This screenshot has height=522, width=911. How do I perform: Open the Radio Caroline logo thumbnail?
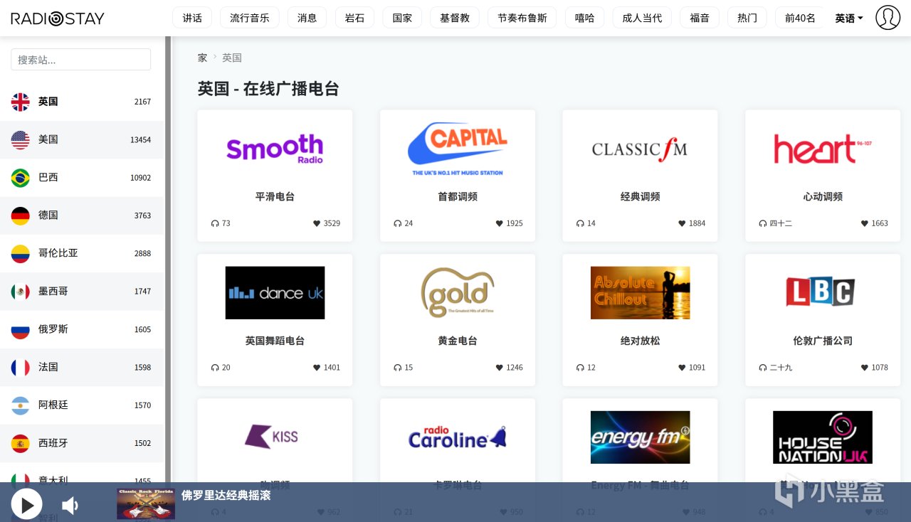coord(458,437)
